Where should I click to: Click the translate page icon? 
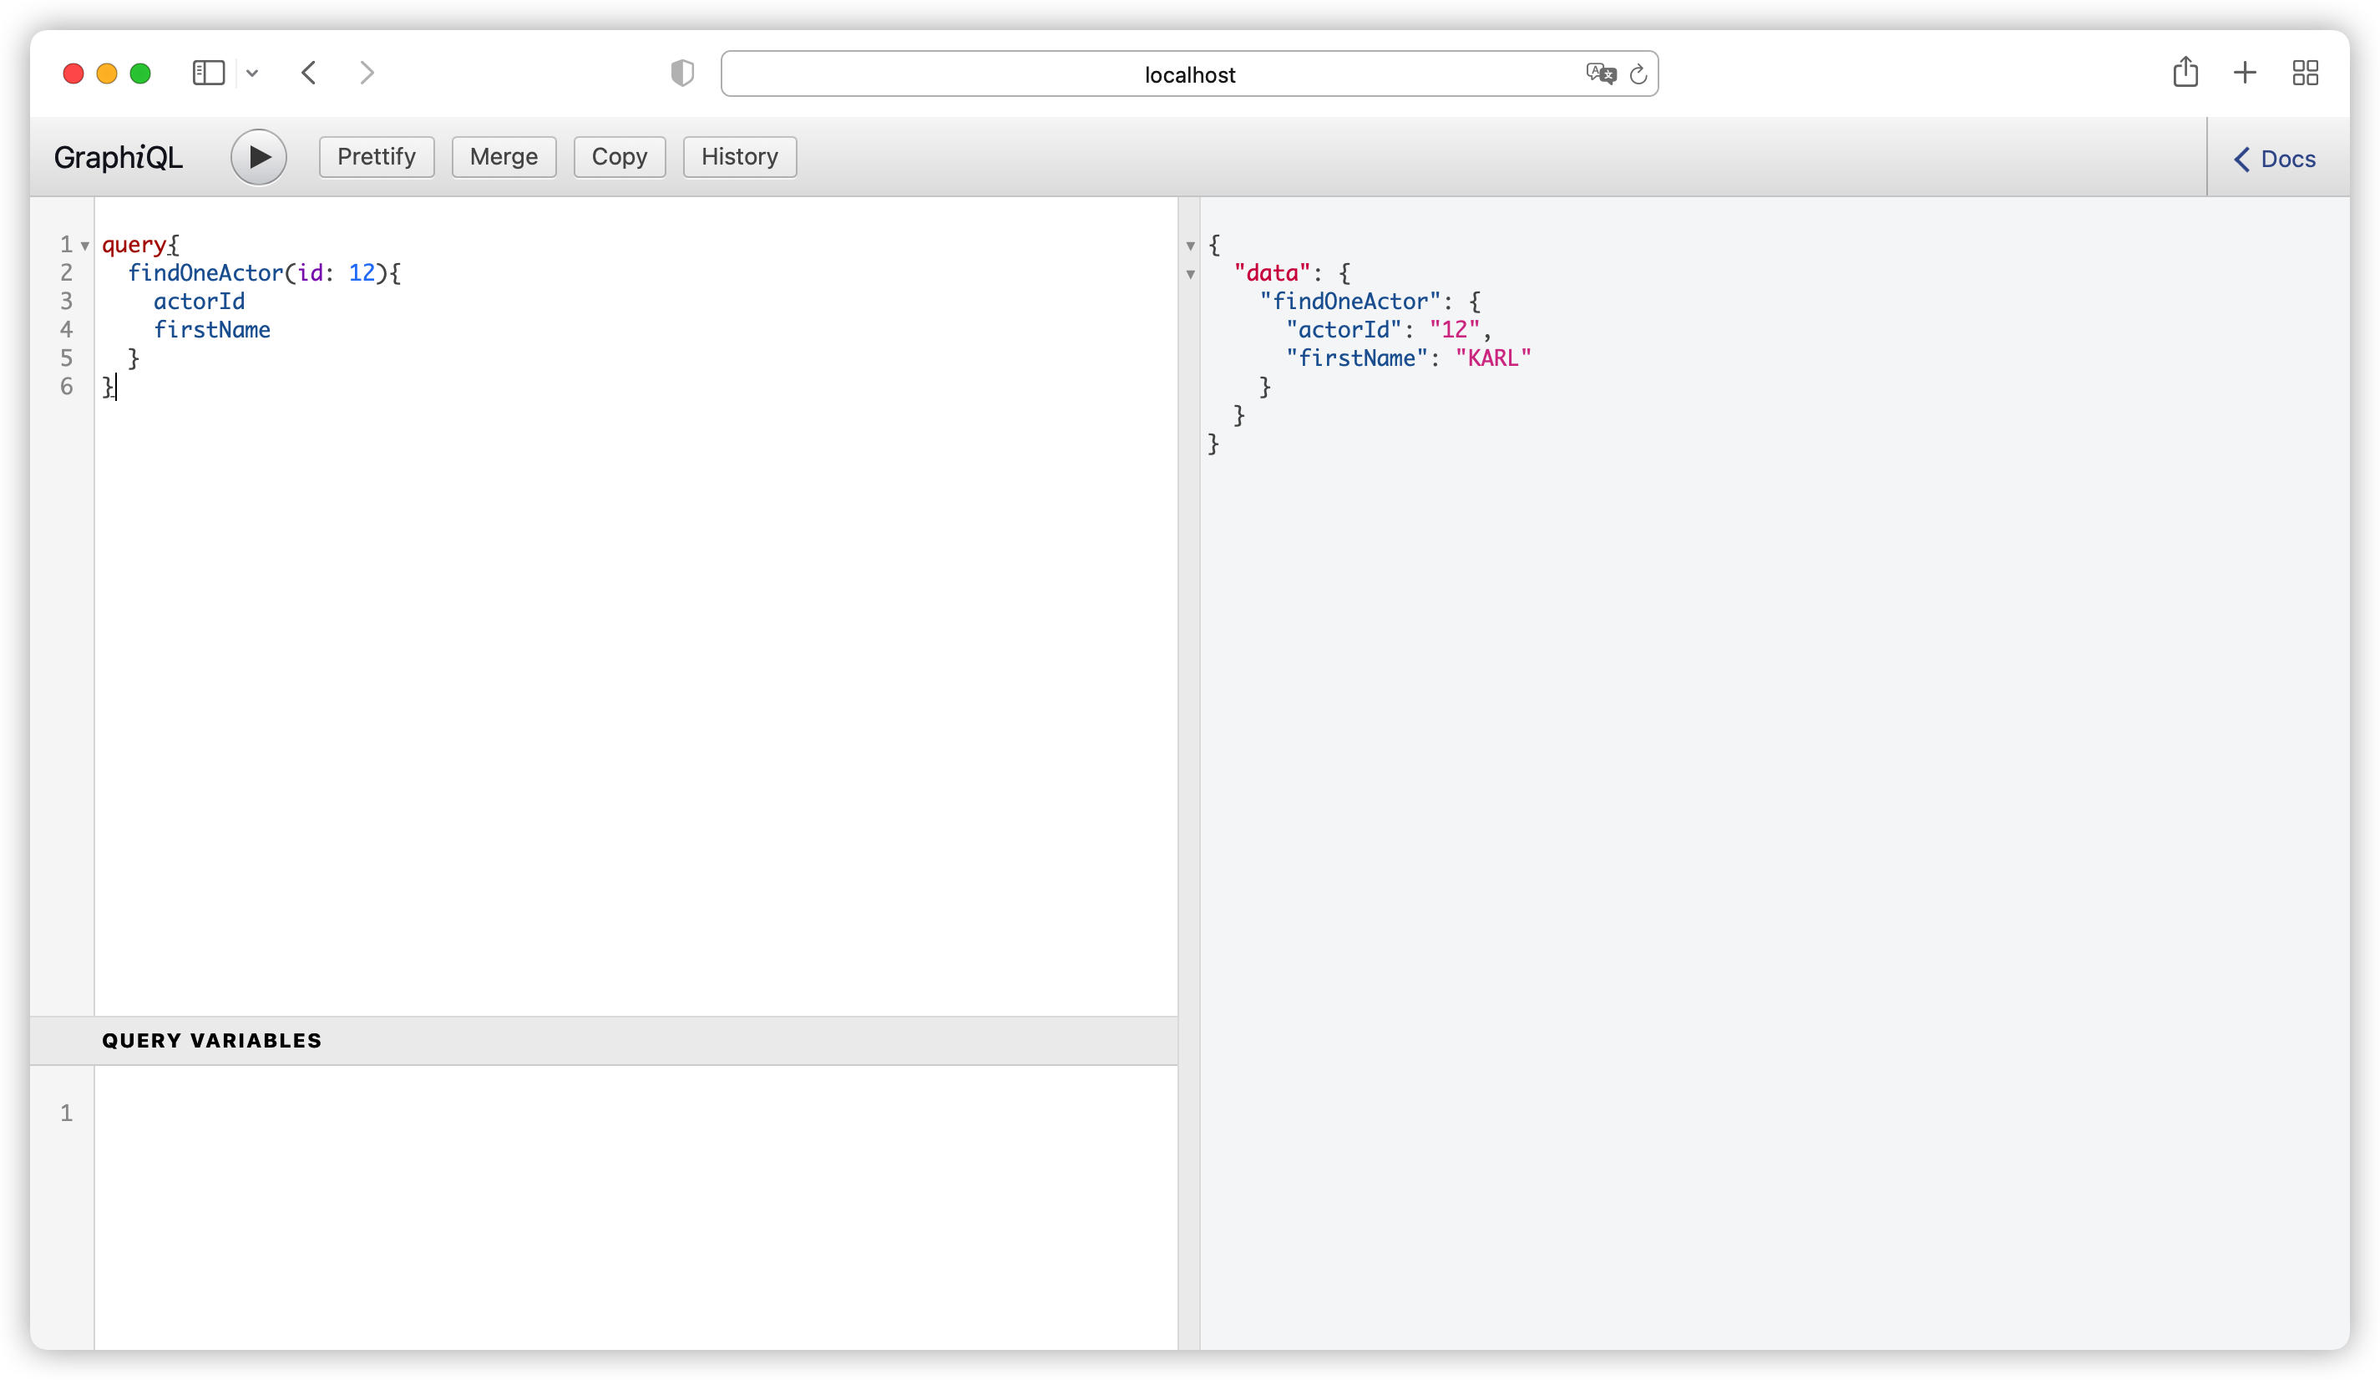[1601, 74]
